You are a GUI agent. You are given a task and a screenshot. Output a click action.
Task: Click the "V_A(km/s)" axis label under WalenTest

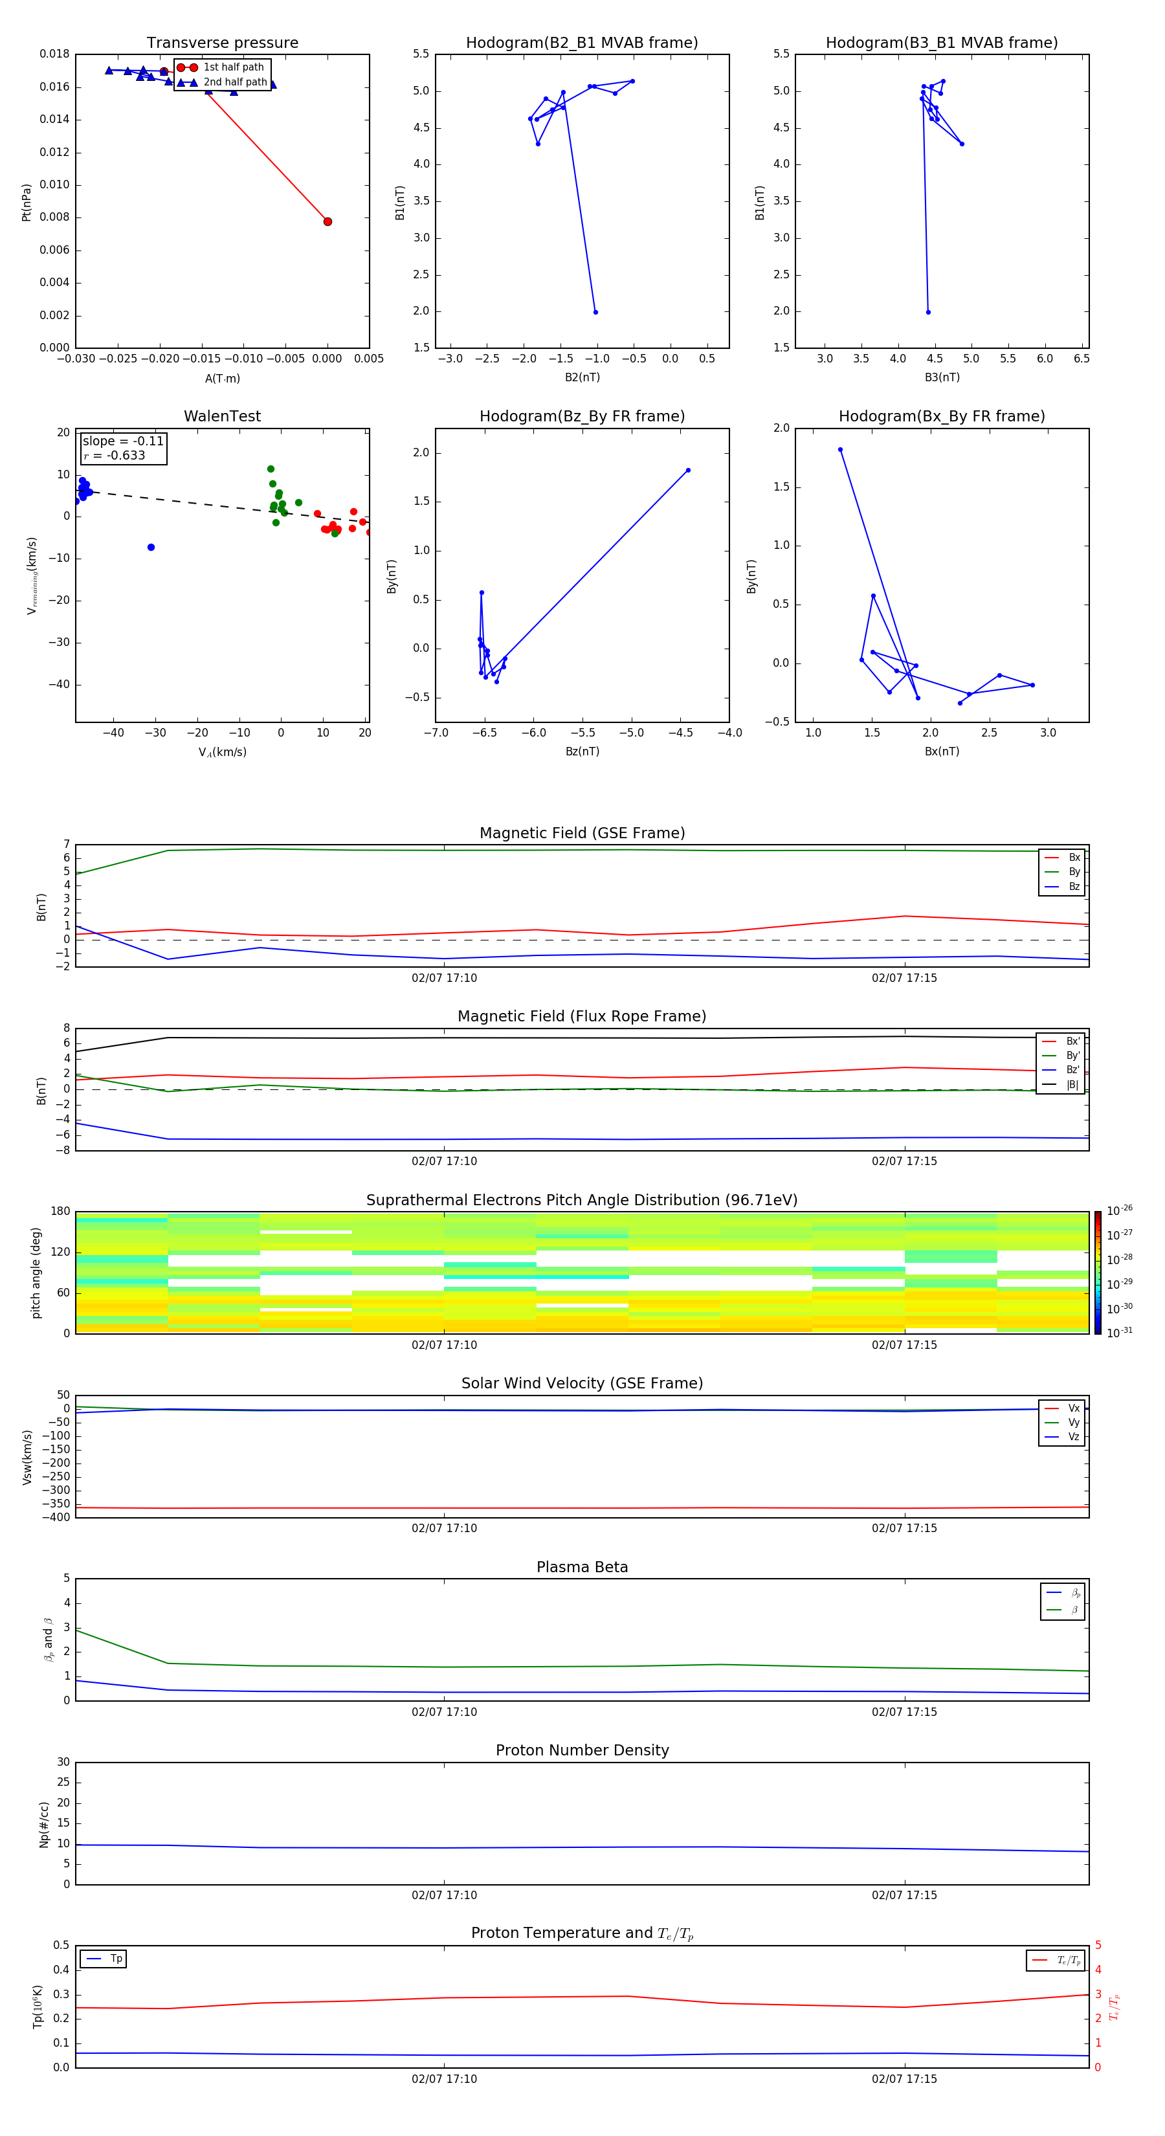pos(222,752)
